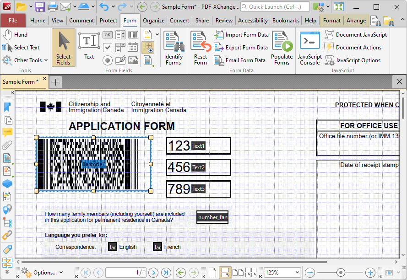Select the Barcode form field tool
407x280 pixels.
tap(133, 35)
